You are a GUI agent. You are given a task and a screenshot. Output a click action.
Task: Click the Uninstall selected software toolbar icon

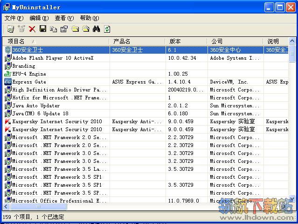(11, 29)
